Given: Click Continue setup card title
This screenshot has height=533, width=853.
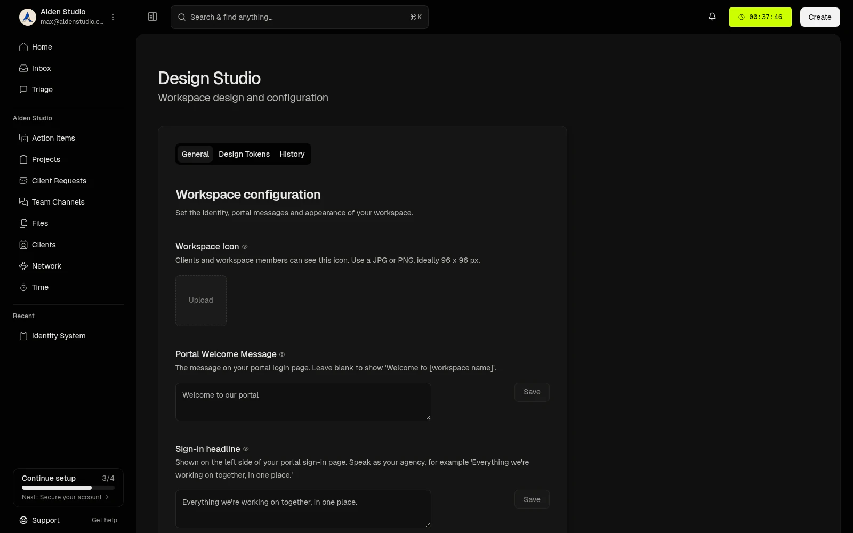Looking at the screenshot, I should tap(49, 478).
